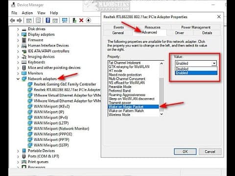
Task: Expand the Print queues node
Action: [x=18, y=162]
